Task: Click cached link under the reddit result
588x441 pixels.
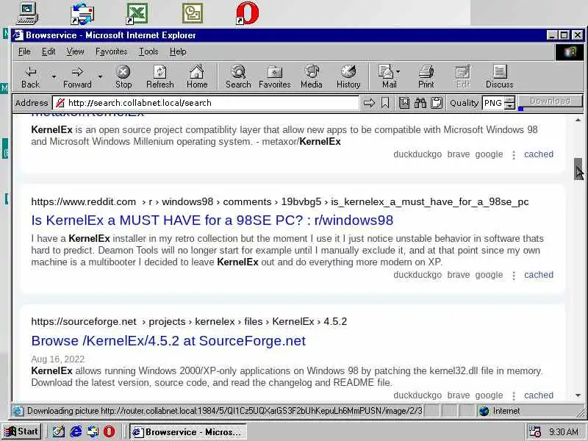Action: tap(539, 275)
